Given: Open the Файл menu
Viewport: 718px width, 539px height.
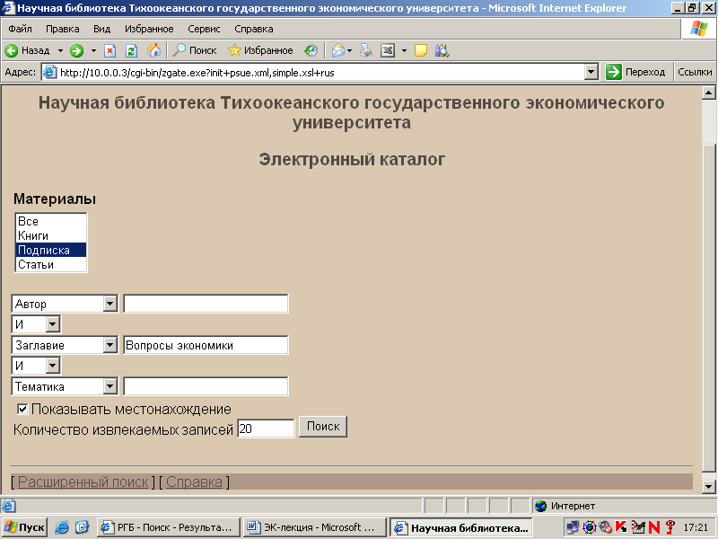Looking at the screenshot, I should (20, 29).
